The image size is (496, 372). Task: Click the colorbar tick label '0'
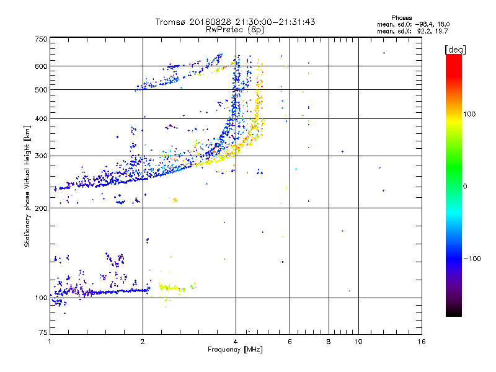[x=465, y=187]
